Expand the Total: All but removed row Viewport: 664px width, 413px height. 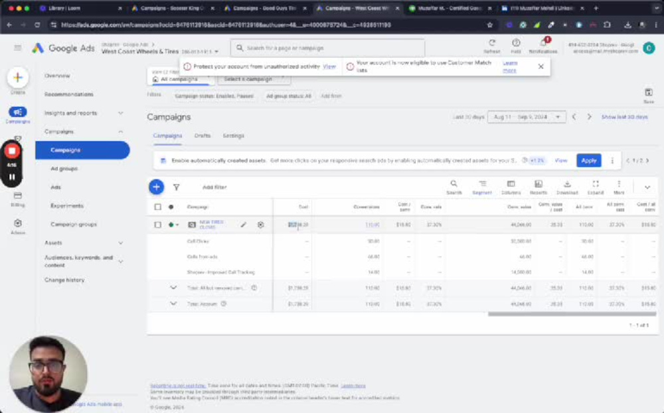pyautogui.click(x=173, y=288)
